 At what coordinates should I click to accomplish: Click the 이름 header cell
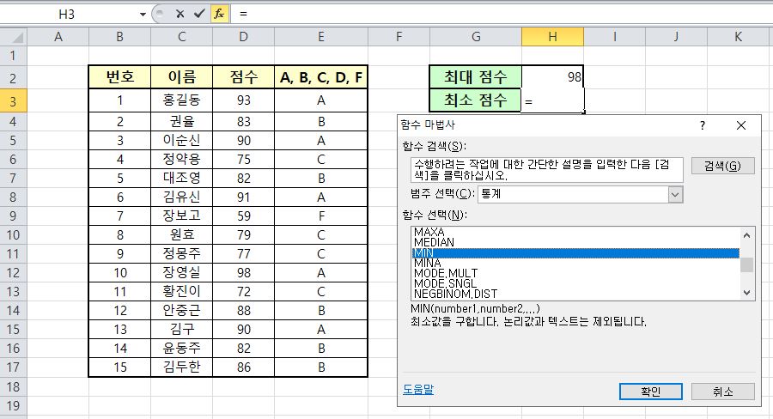(x=182, y=77)
